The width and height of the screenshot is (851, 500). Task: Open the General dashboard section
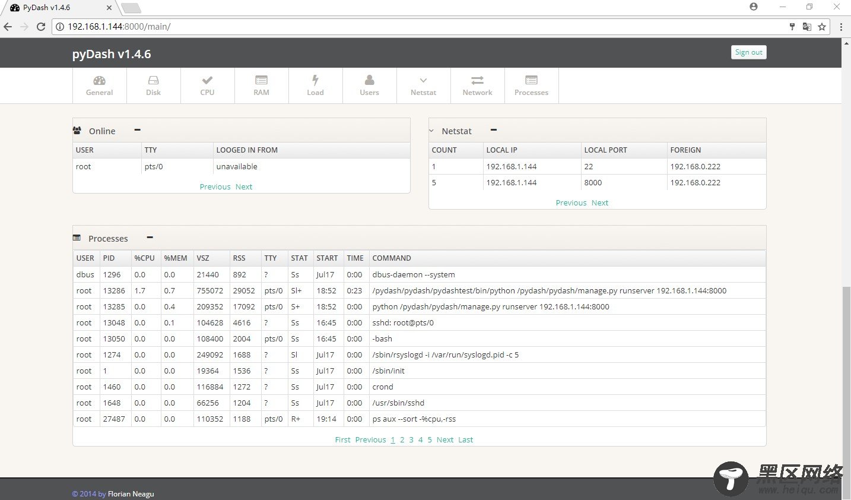(x=99, y=86)
